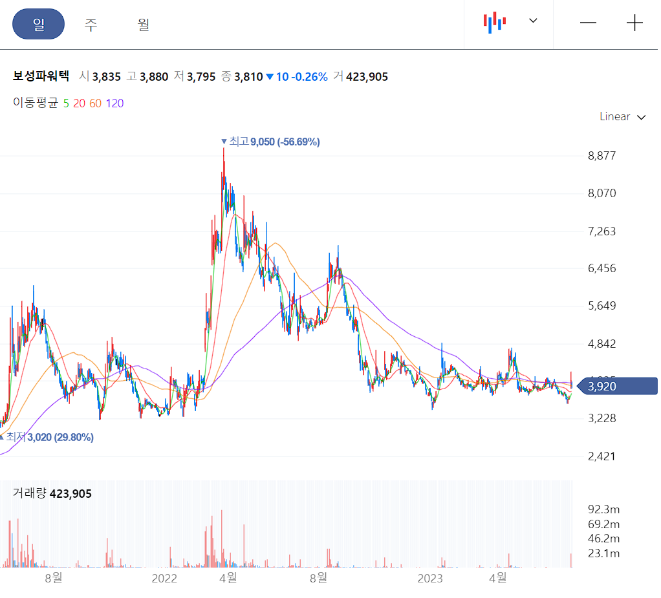The image size is (661, 598).
Task: Toggle the 60-day moving average
Action: [95, 103]
